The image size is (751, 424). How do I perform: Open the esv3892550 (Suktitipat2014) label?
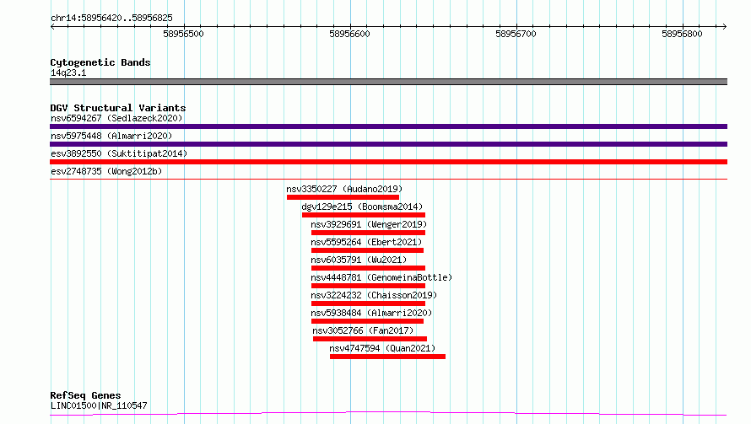(x=119, y=153)
